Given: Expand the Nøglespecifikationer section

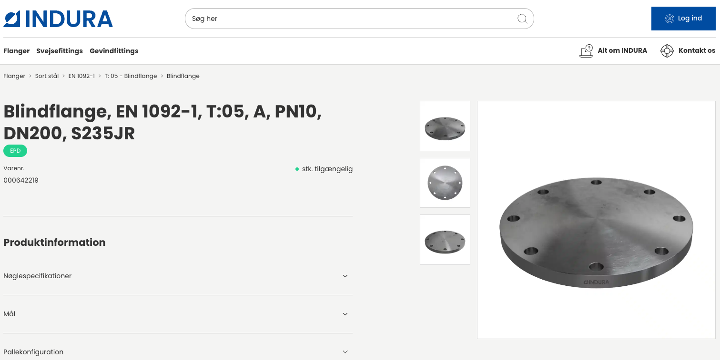Looking at the screenshot, I should [345, 276].
